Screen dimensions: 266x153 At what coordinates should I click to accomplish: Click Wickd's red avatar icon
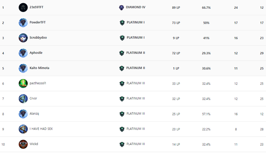[x=23, y=144]
